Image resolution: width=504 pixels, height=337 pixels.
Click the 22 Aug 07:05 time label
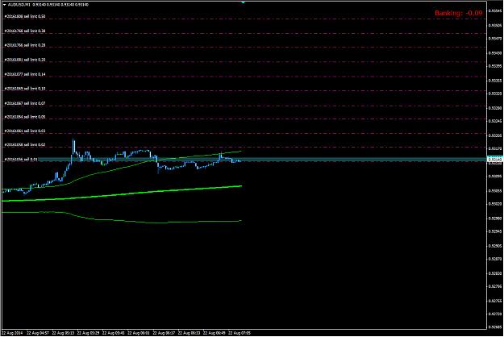point(240,333)
